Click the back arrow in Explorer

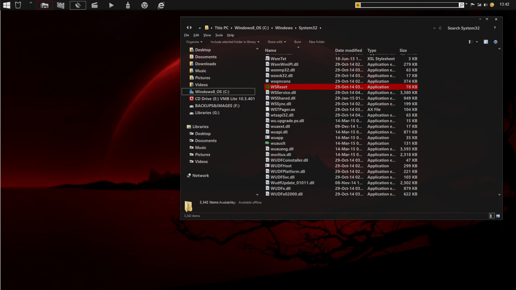(x=187, y=28)
